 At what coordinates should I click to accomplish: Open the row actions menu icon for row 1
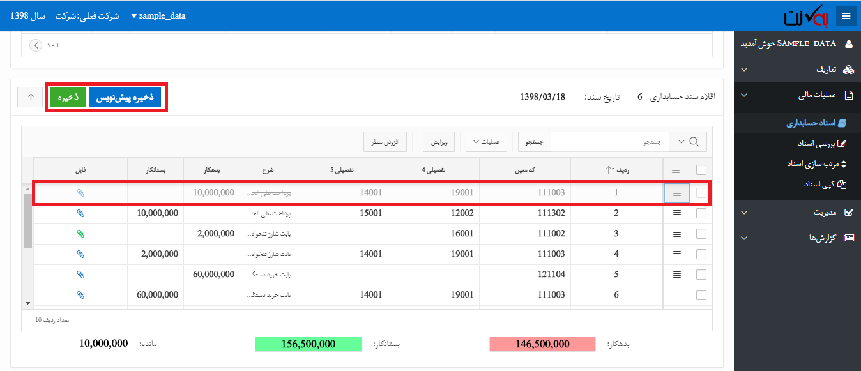pyautogui.click(x=677, y=193)
